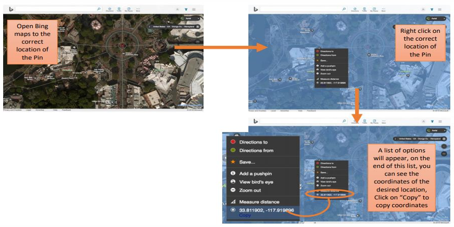454x227 pixels.
Task: Open More options in top-right map toolbar
Action: (x=383, y=9)
